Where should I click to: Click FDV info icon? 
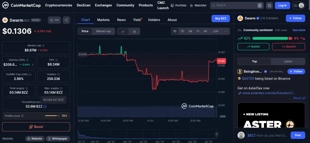tap(57, 60)
